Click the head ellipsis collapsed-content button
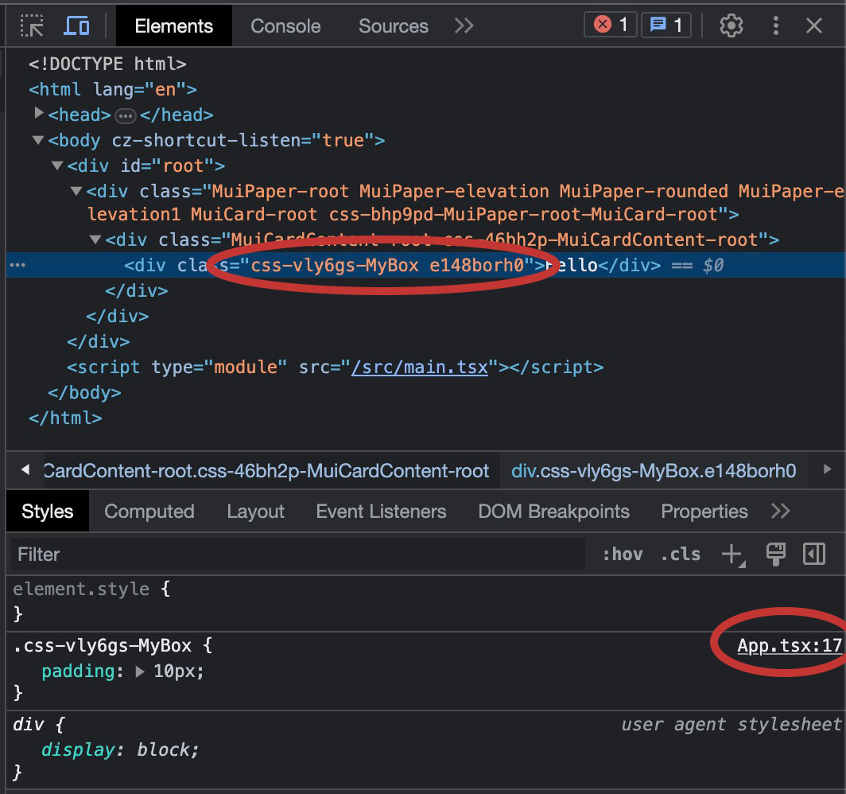 click(x=126, y=115)
